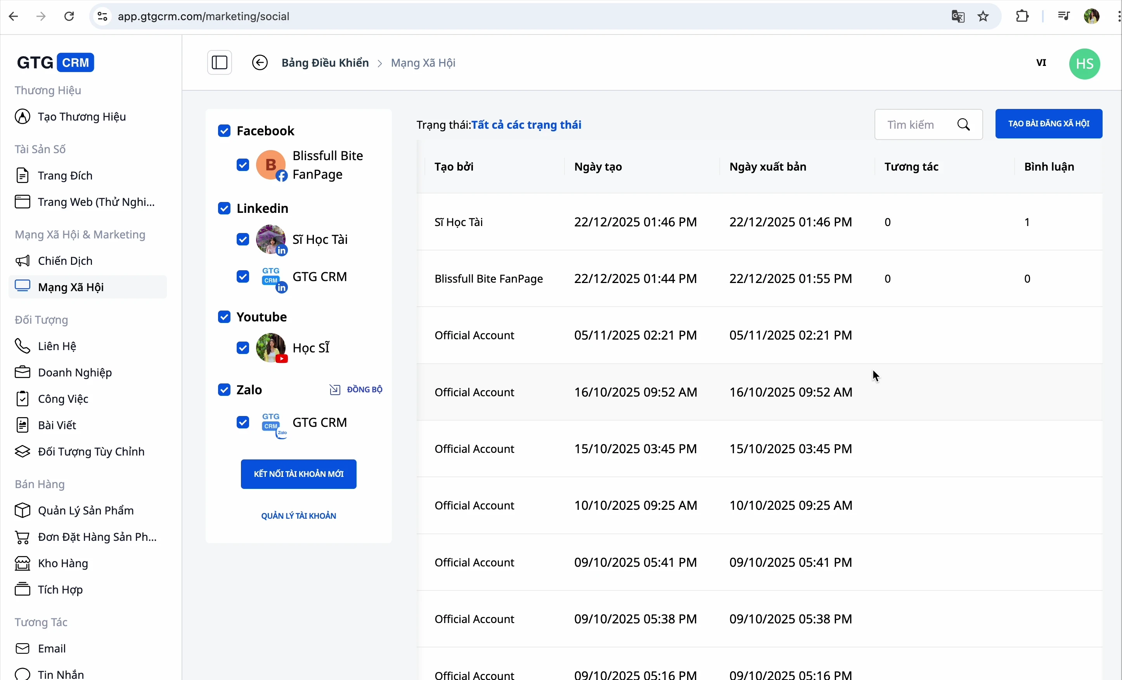Viewport: 1122px width, 680px height.
Task: Select Bài Viết in sidebar menu
Action: point(57,425)
